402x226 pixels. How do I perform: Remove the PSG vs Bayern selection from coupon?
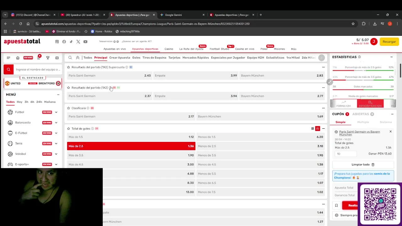click(x=390, y=132)
